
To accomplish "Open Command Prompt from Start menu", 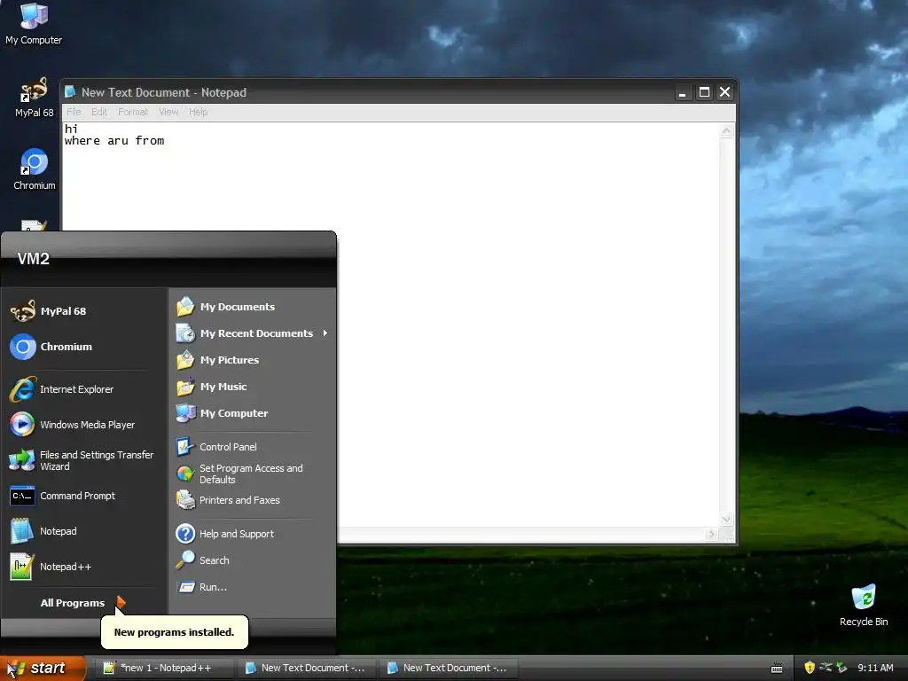I will coord(84,496).
